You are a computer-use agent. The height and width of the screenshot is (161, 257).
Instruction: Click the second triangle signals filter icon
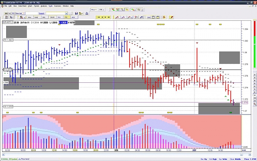coord(118,10)
